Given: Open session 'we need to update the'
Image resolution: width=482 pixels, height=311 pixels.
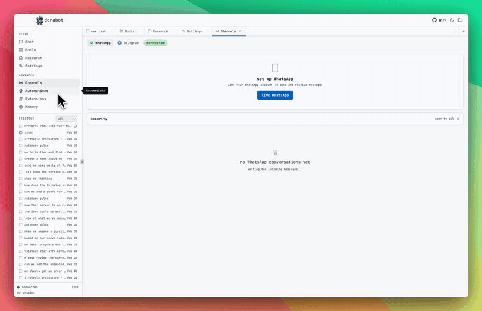Looking at the screenshot, I should [48, 245].
